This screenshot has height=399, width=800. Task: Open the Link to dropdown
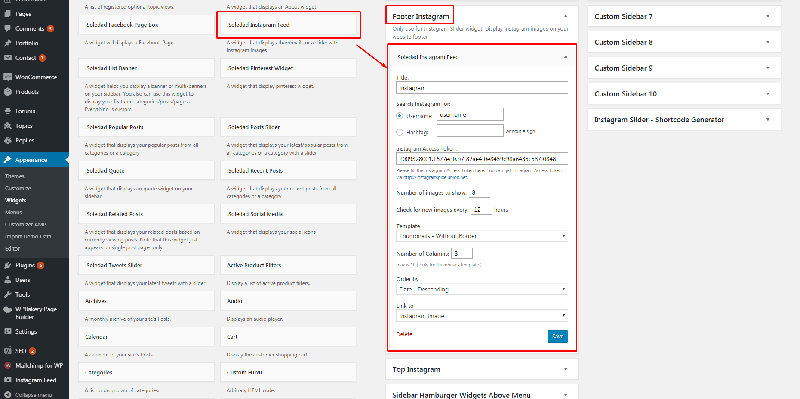pos(482,316)
